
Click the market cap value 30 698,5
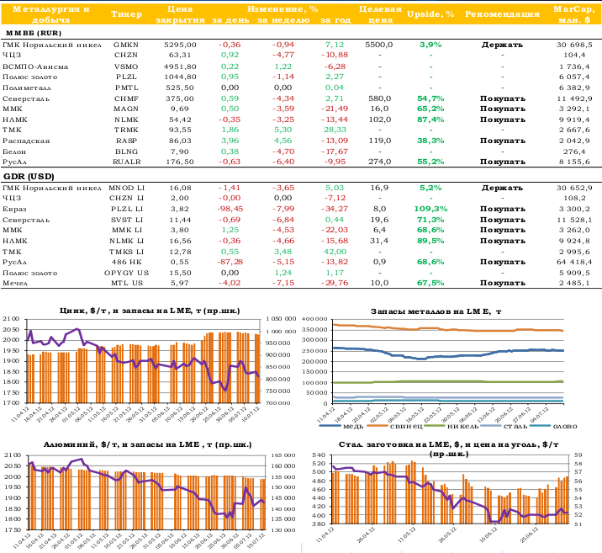pos(574,45)
